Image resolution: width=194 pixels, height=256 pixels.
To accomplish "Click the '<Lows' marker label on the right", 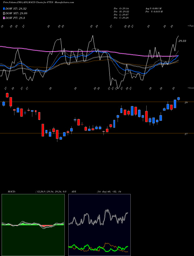I will click(191, 88).
